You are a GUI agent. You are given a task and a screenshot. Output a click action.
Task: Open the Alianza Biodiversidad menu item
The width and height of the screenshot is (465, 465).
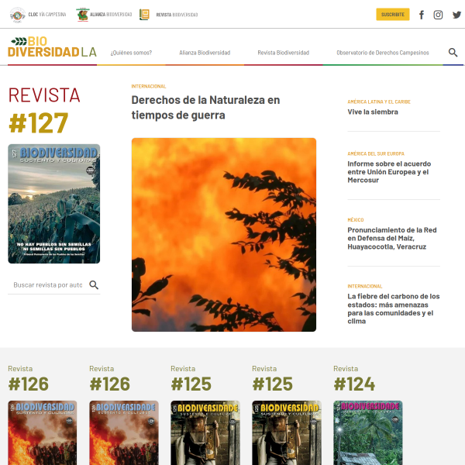coord(205,53)
